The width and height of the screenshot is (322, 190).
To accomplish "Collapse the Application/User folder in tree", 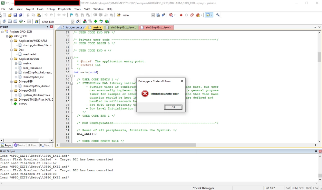I will (x=12, y=59).
